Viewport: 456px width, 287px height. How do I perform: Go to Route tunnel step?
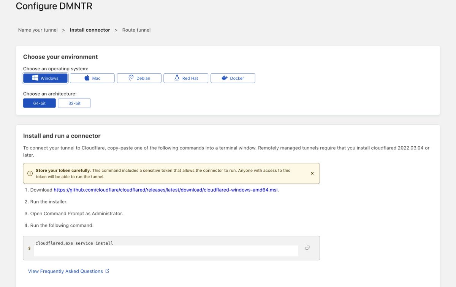tap(136, 30)
